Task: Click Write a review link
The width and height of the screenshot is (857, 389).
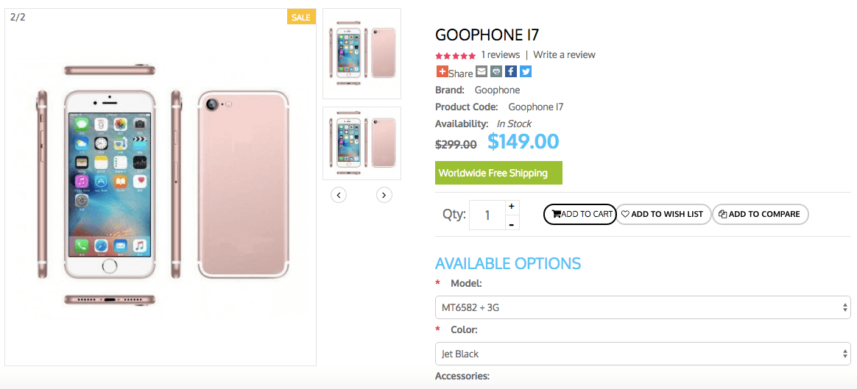Action: (564, 55)
